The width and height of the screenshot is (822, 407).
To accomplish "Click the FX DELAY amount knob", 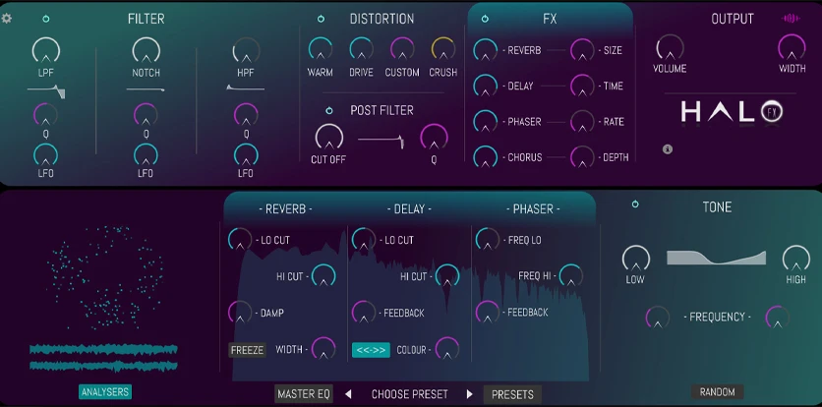I will (x=486, y=87).
